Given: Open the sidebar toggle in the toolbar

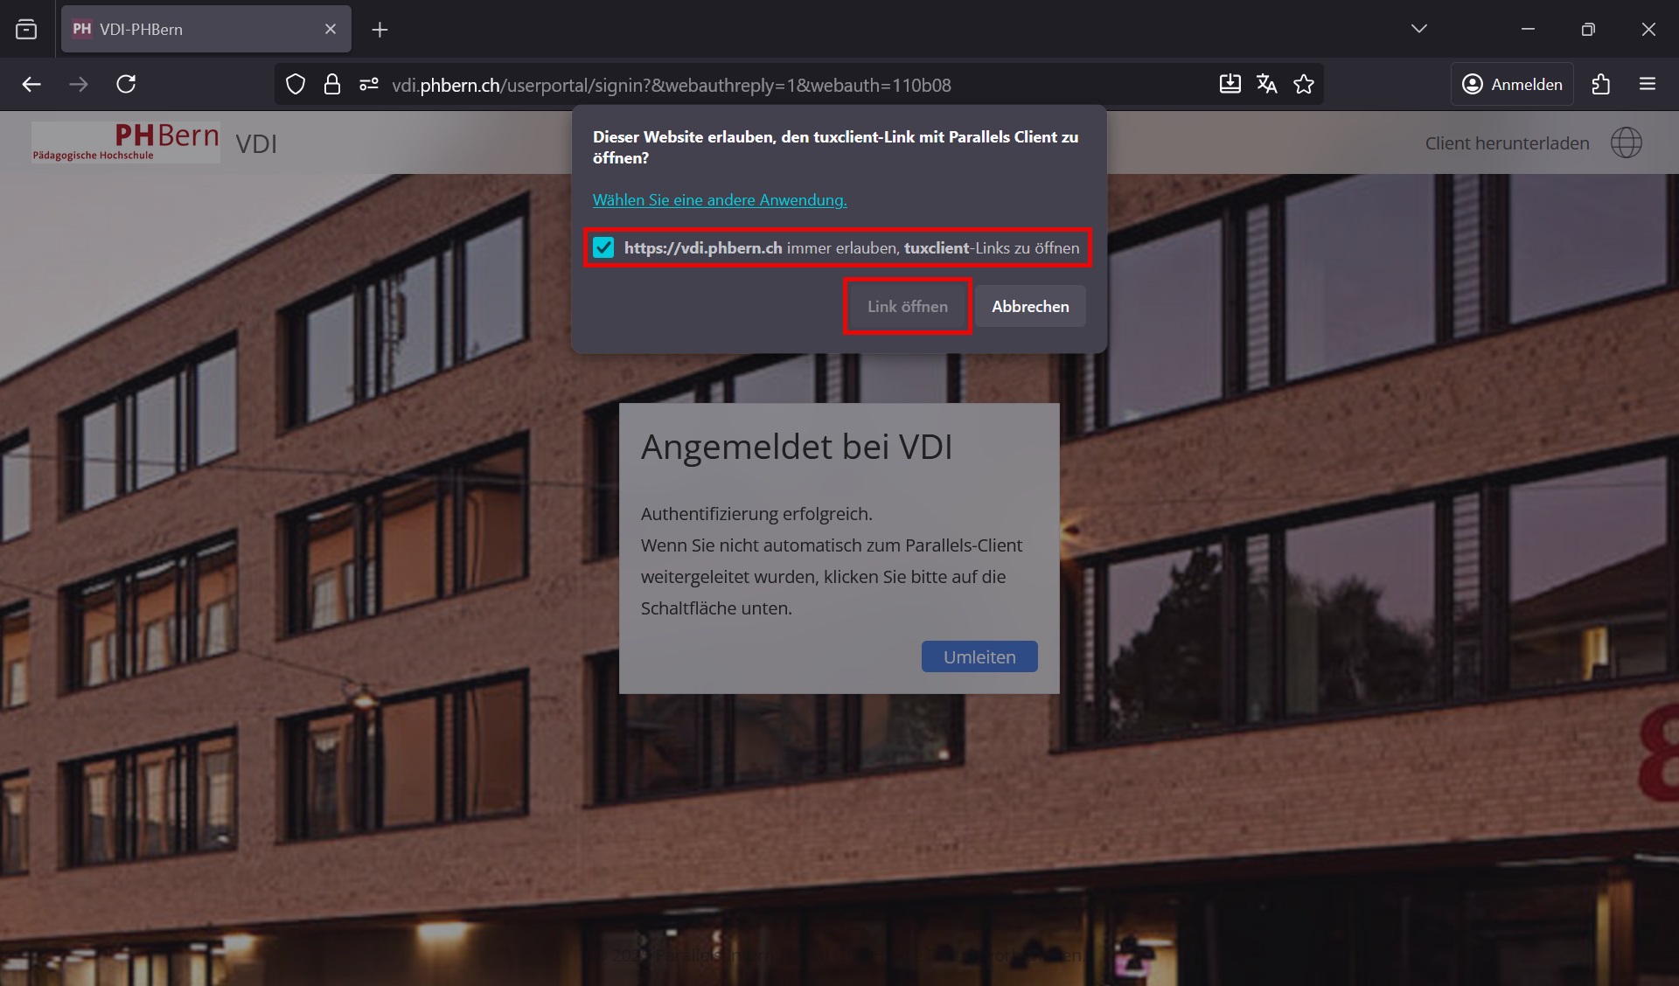Looking at the screenshot, I should coord(27,28).
